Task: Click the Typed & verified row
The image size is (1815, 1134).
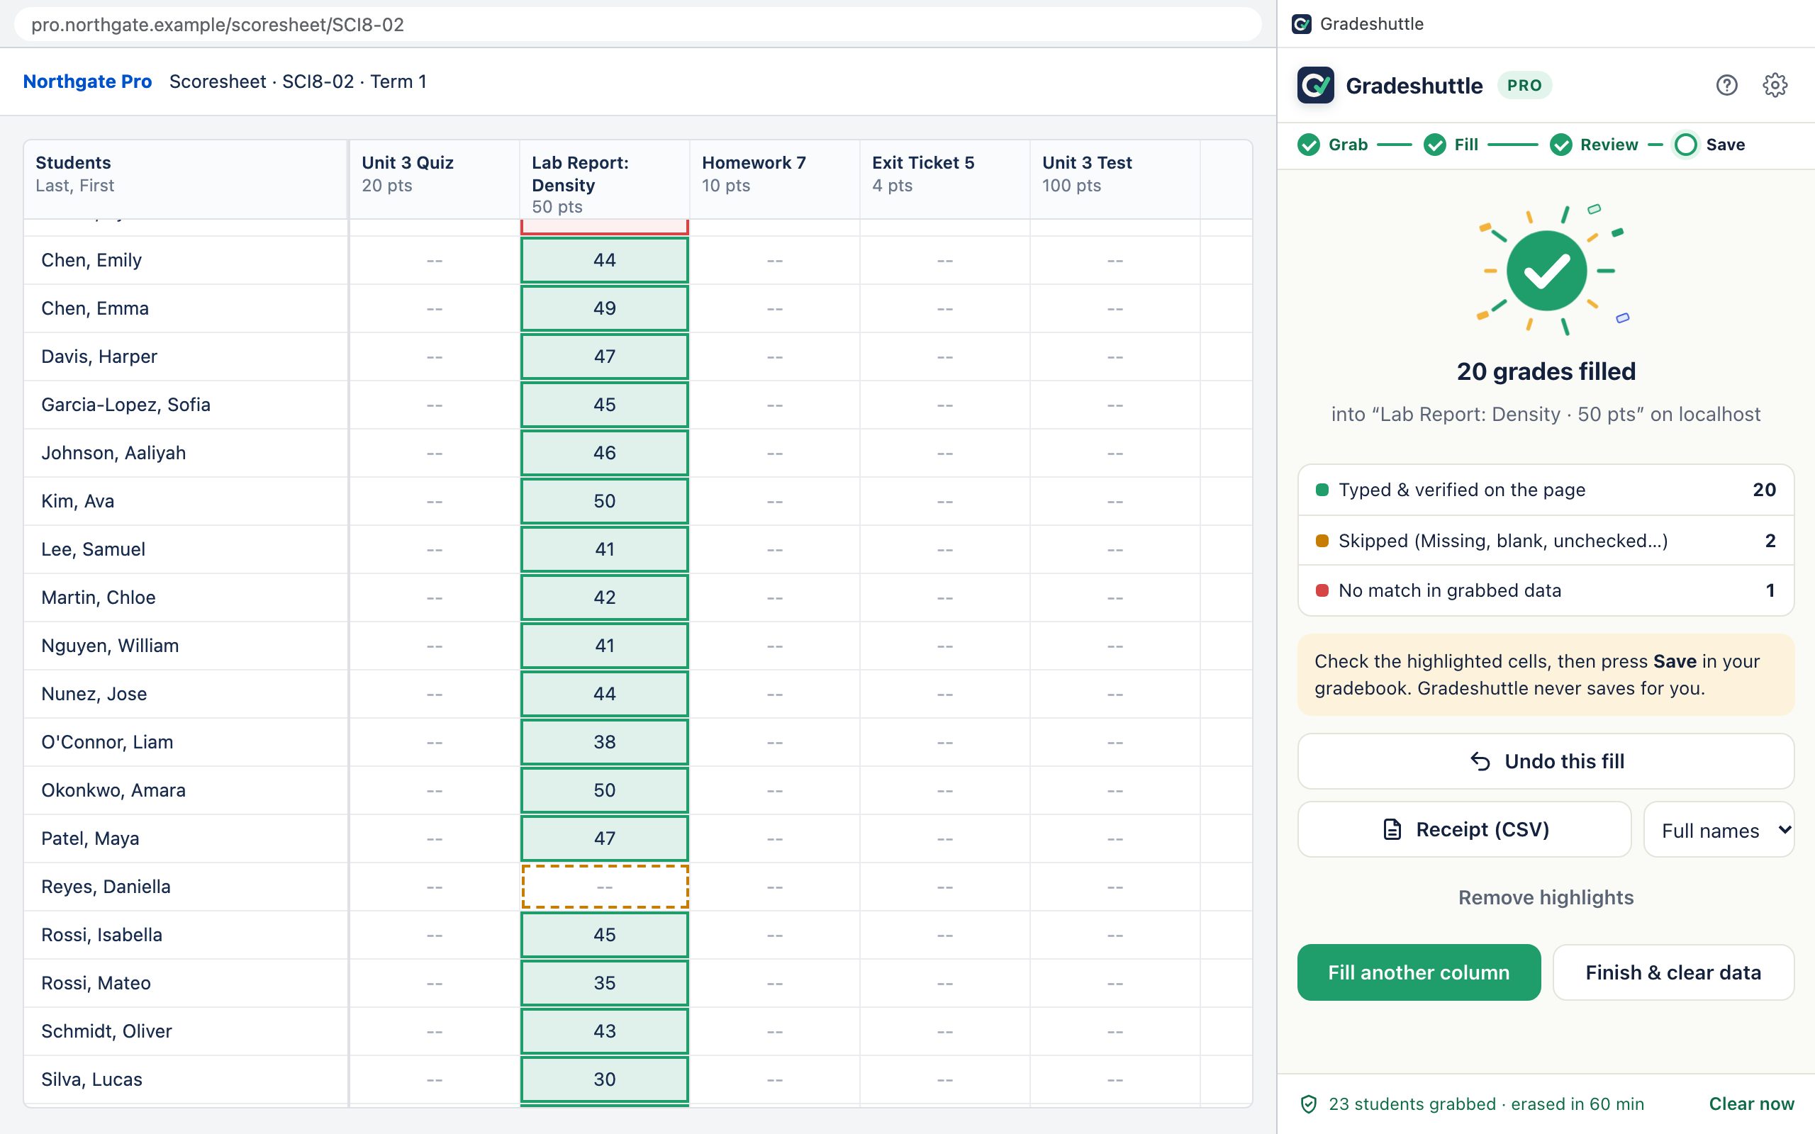Action: 1546,490
